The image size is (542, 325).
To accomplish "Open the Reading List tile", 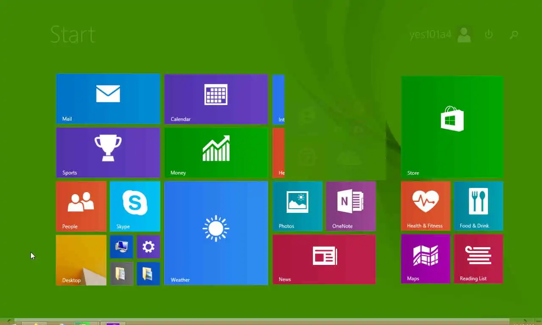I will coord(478,259).
